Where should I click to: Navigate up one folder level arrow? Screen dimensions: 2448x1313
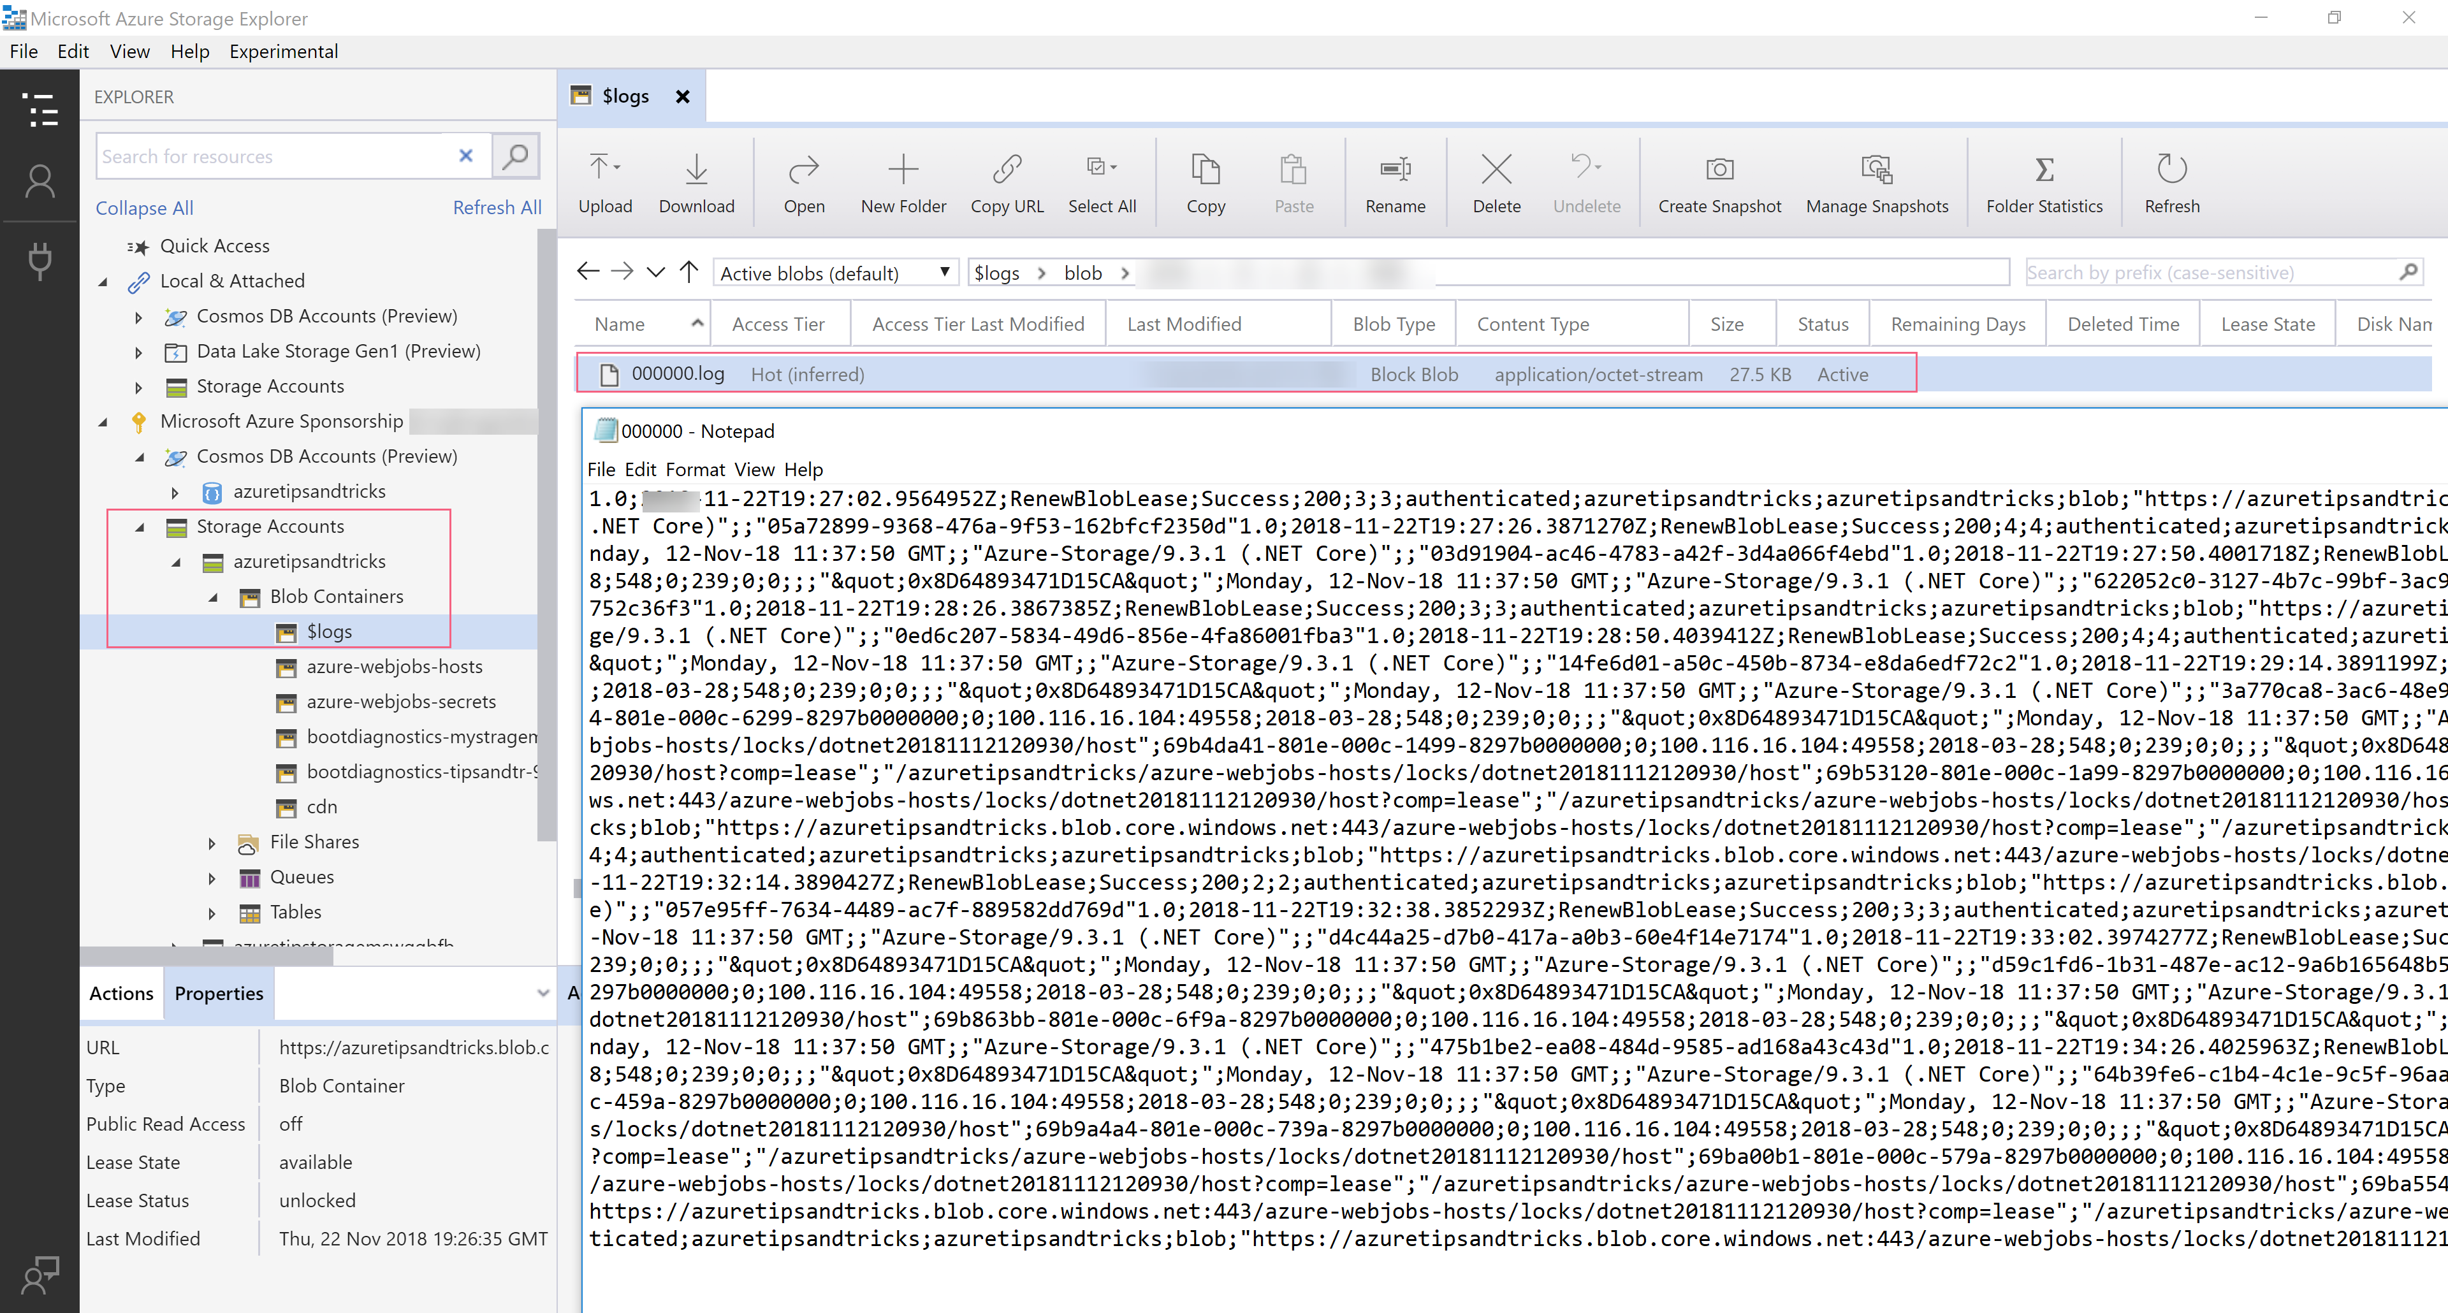(689, 273)
